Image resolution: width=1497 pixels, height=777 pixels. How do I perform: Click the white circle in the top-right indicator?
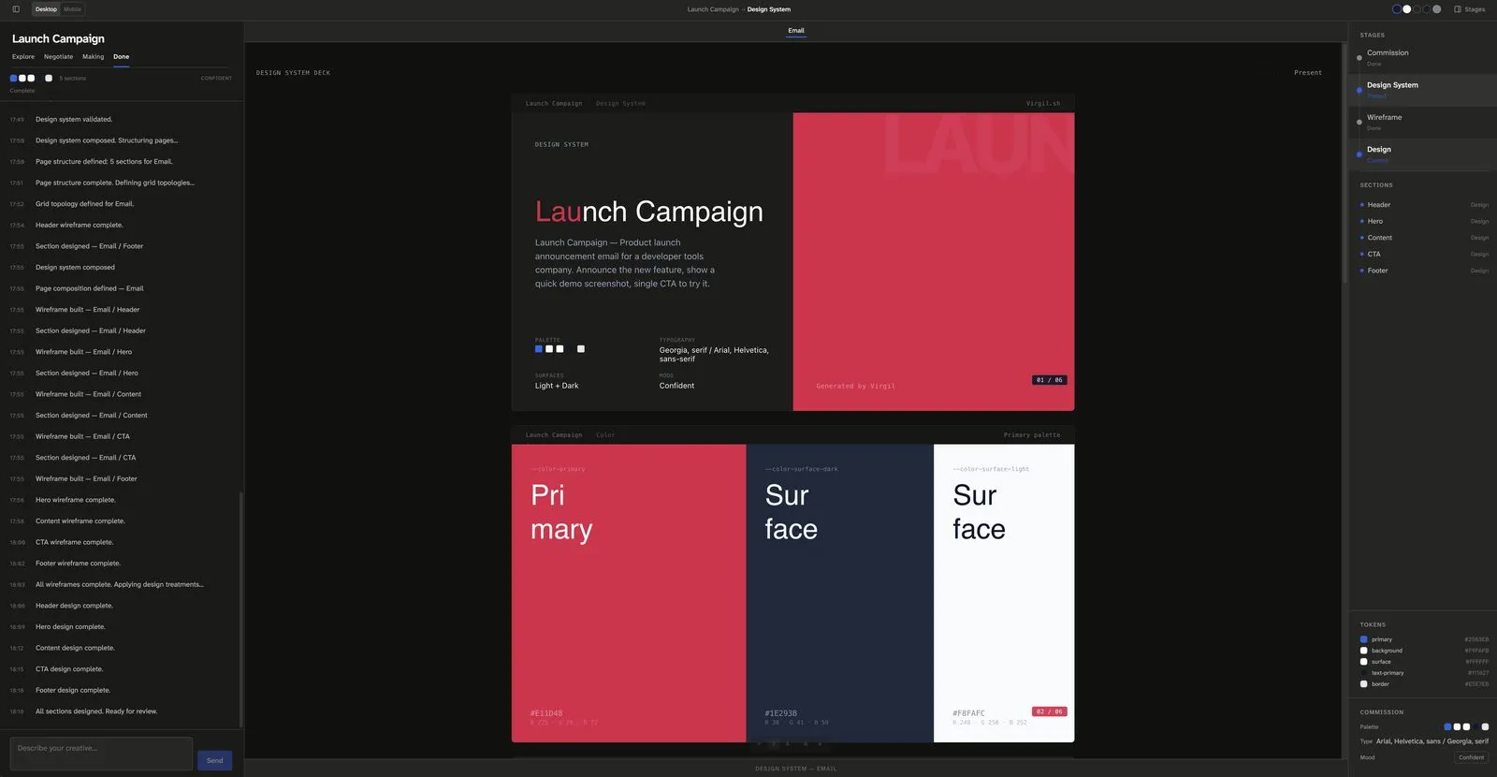tap(1406, 9)
